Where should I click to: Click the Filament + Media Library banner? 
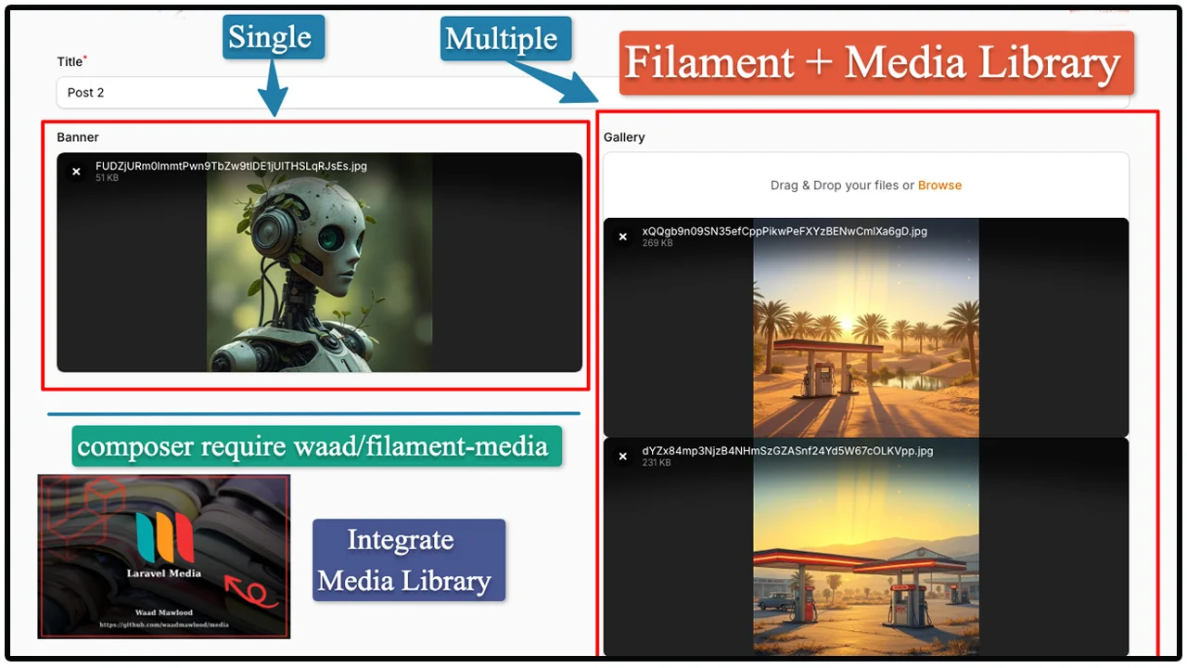[873, 63]
